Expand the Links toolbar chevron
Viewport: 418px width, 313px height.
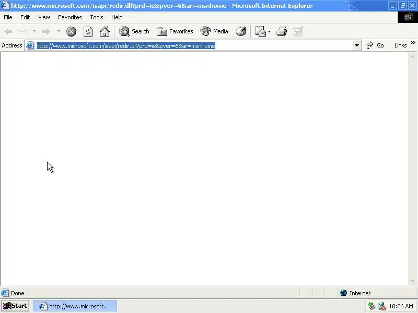(x=413, y=43)
